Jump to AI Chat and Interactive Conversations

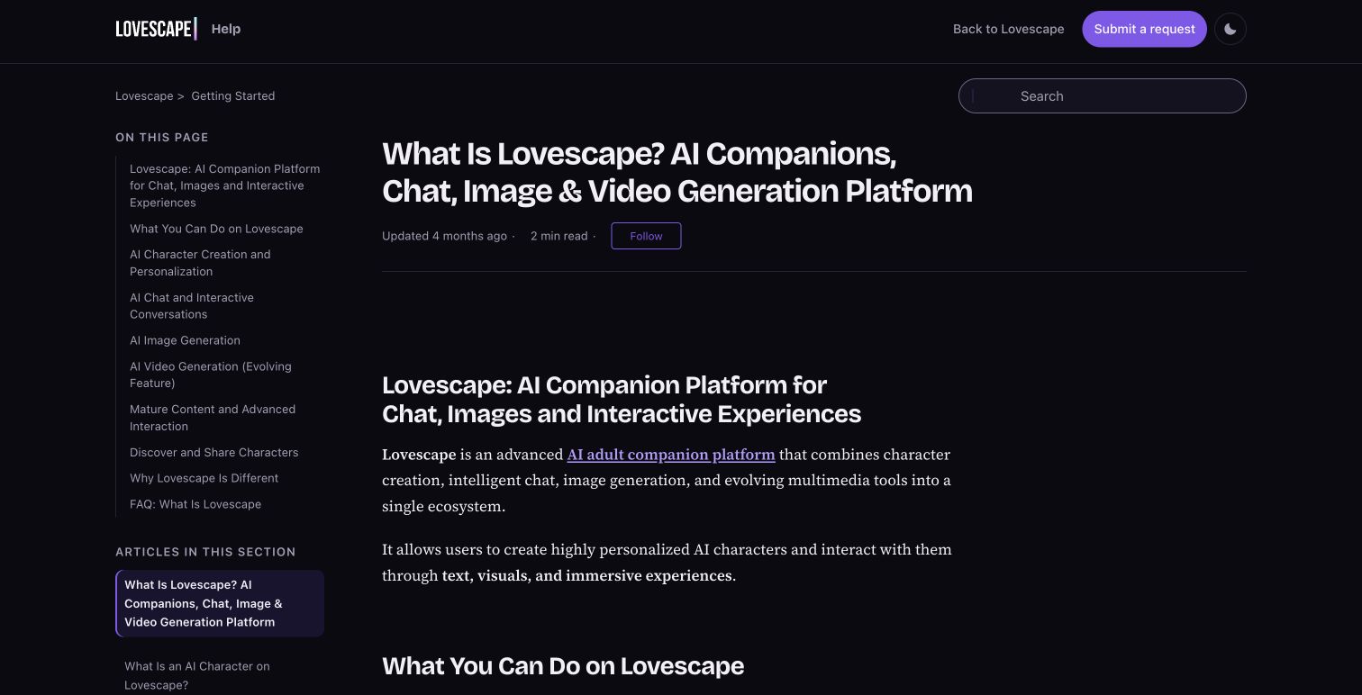(192, 306)
